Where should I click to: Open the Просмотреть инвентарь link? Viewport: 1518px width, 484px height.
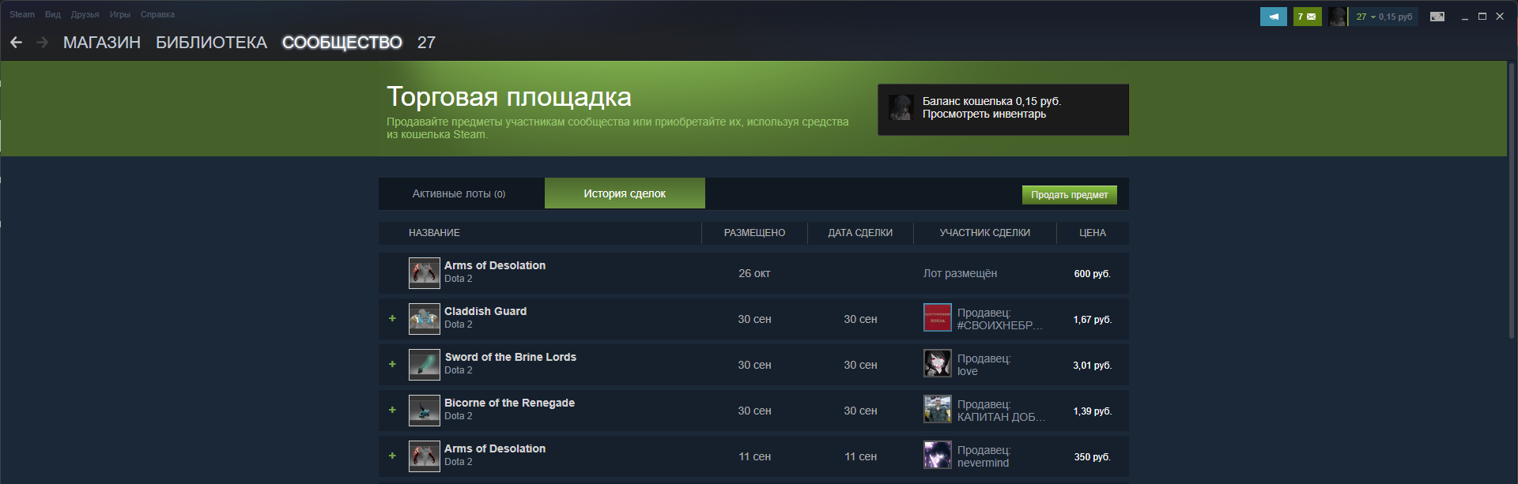(x=984, y=114)
